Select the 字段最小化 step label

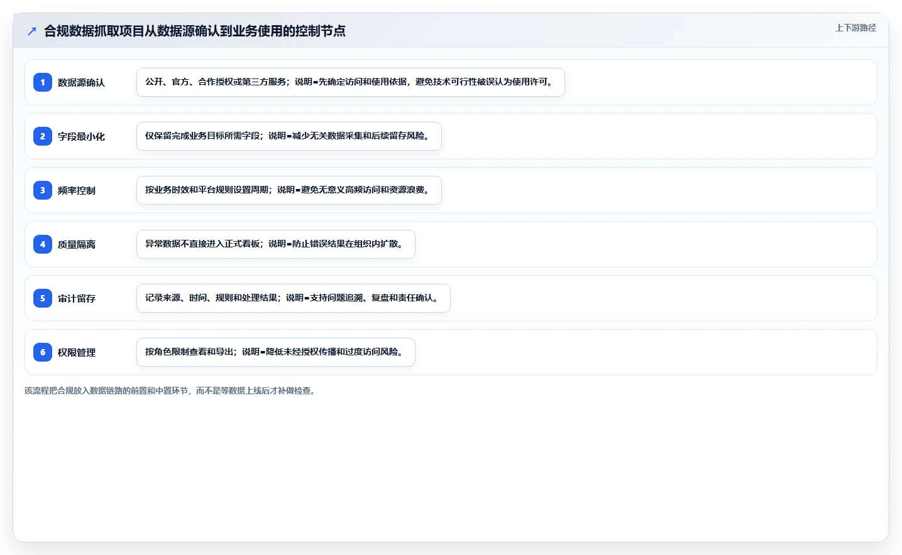click(x=81, y=136)
